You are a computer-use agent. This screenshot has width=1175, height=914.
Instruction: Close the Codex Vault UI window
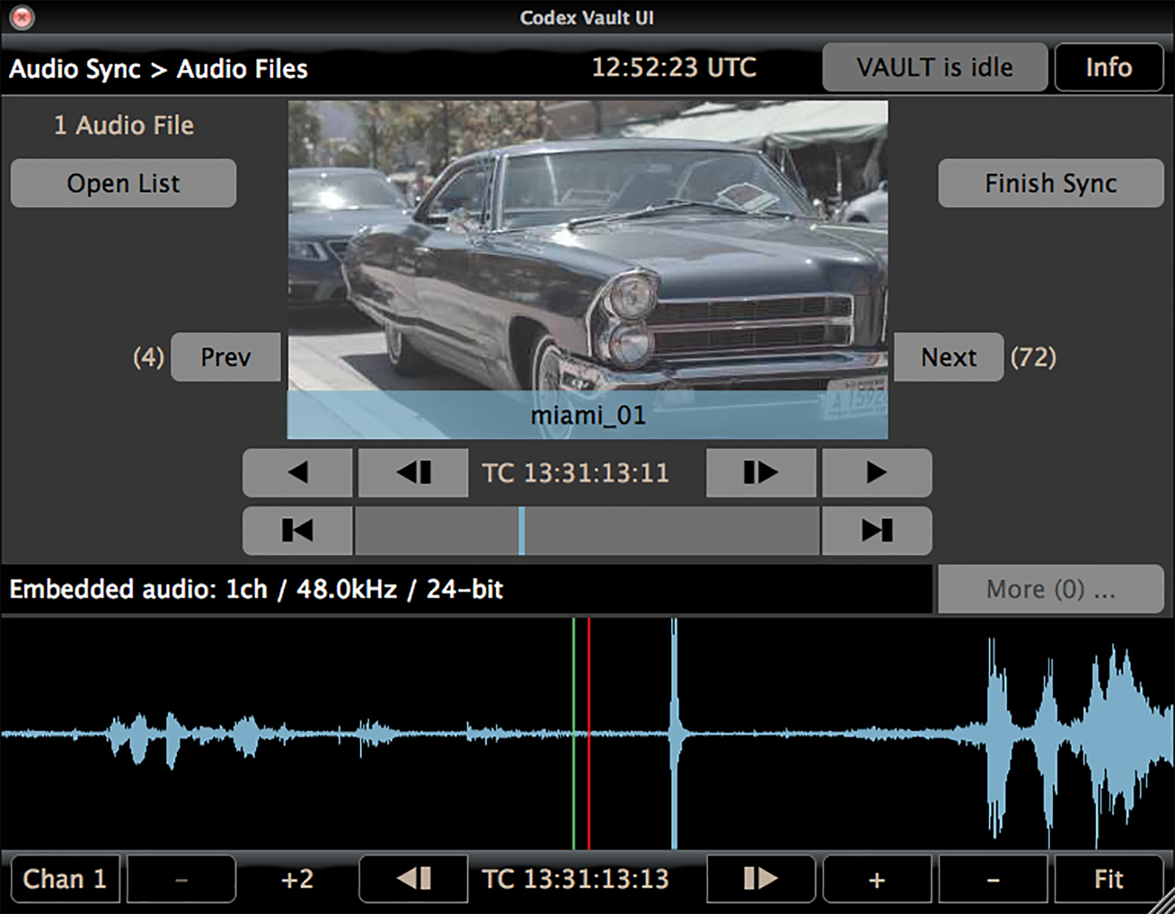23,18
